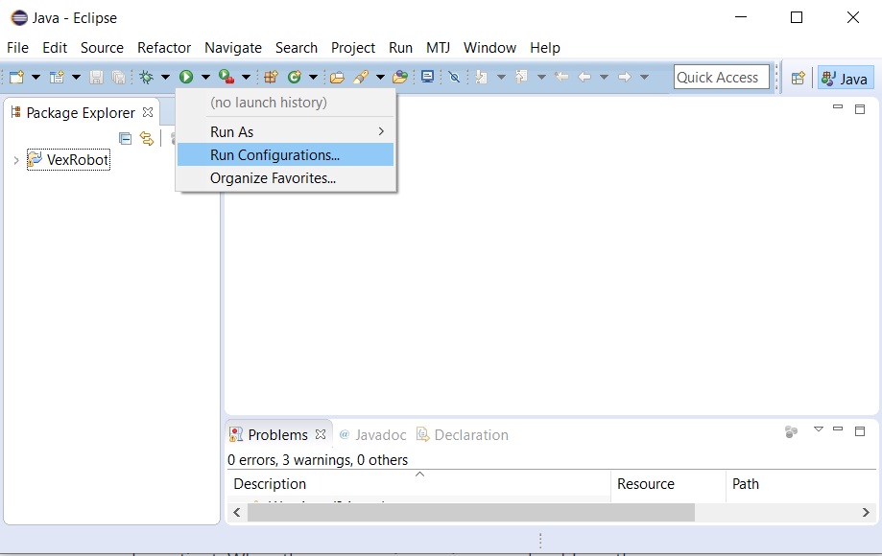Click the Back navigation arrow icon
Screen dimensions: 882x556
(585, 77)
